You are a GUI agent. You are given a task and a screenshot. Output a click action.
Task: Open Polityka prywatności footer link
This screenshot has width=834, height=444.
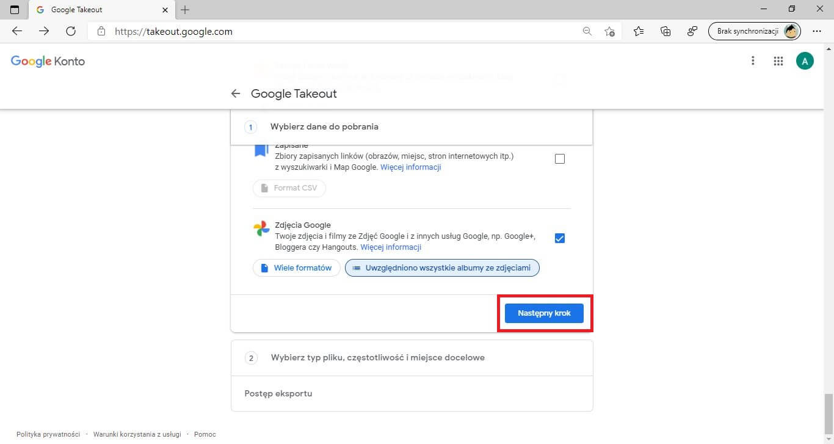pos(48,434)
